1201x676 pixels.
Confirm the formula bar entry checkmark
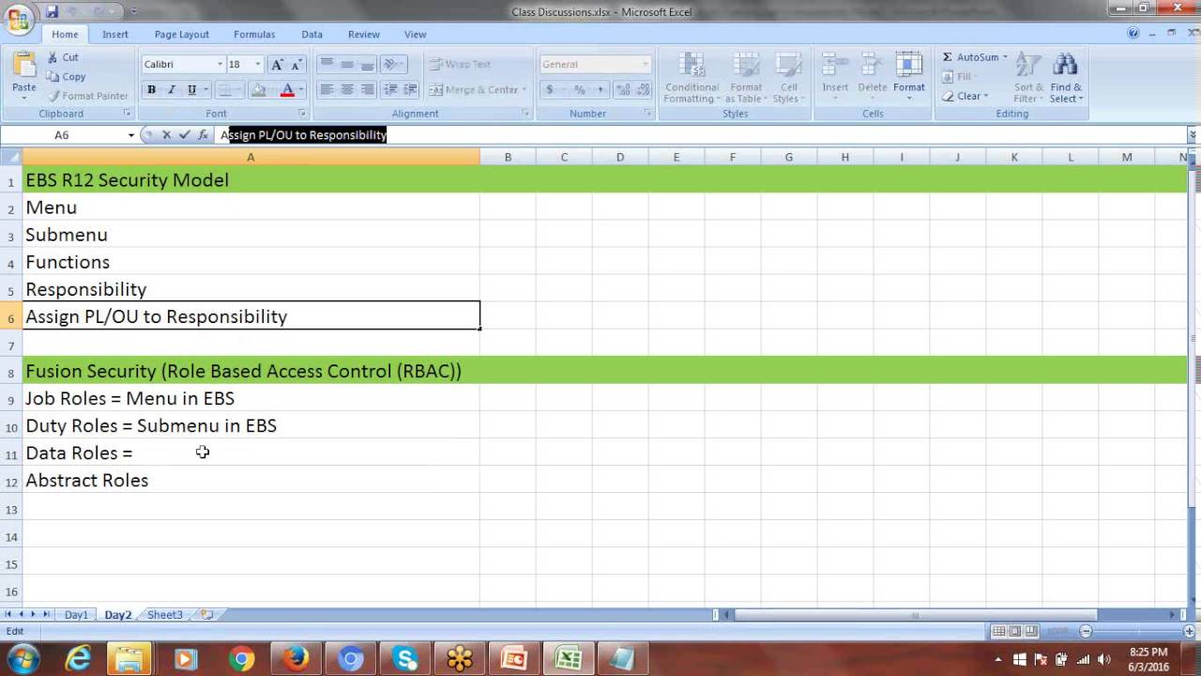(184, 135)
